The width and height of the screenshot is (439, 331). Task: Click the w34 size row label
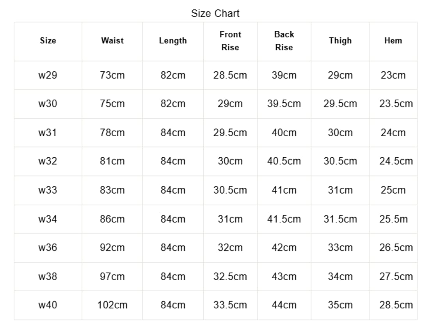point(48,219)
